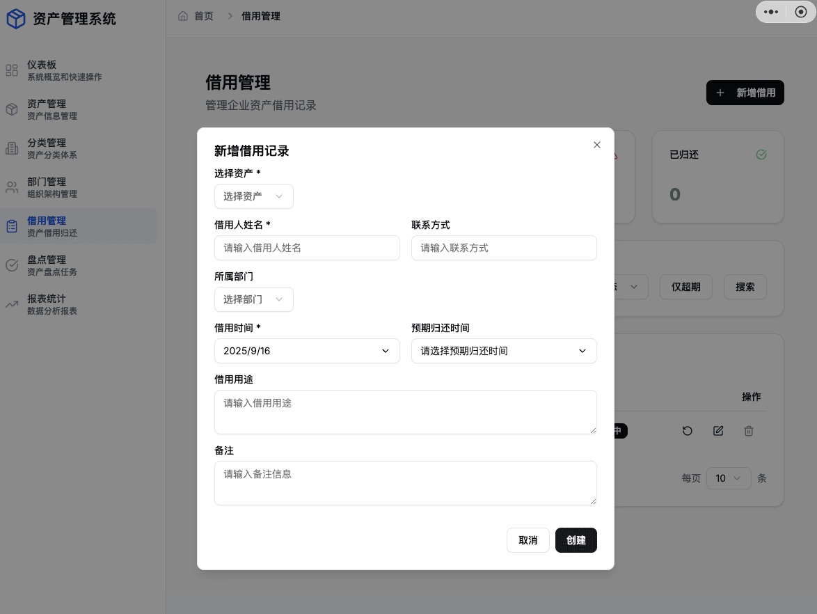Click 借用管理 in the breadcrumb

click(261, 16)
